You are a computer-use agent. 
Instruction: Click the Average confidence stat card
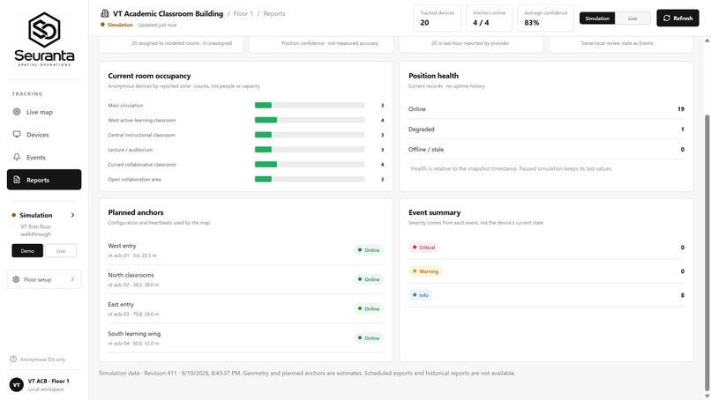545,19
